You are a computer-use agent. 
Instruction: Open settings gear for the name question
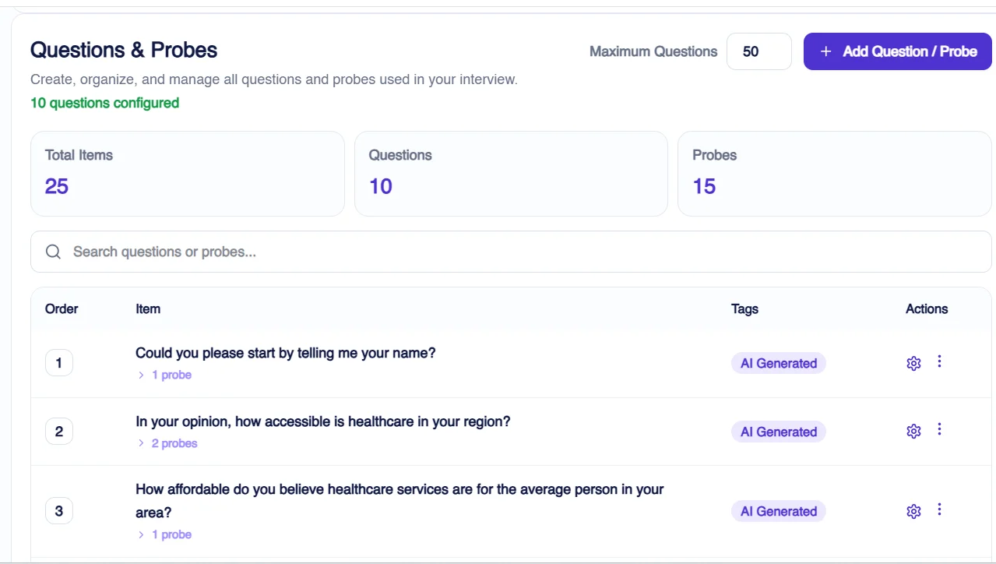tap(913, 363)
